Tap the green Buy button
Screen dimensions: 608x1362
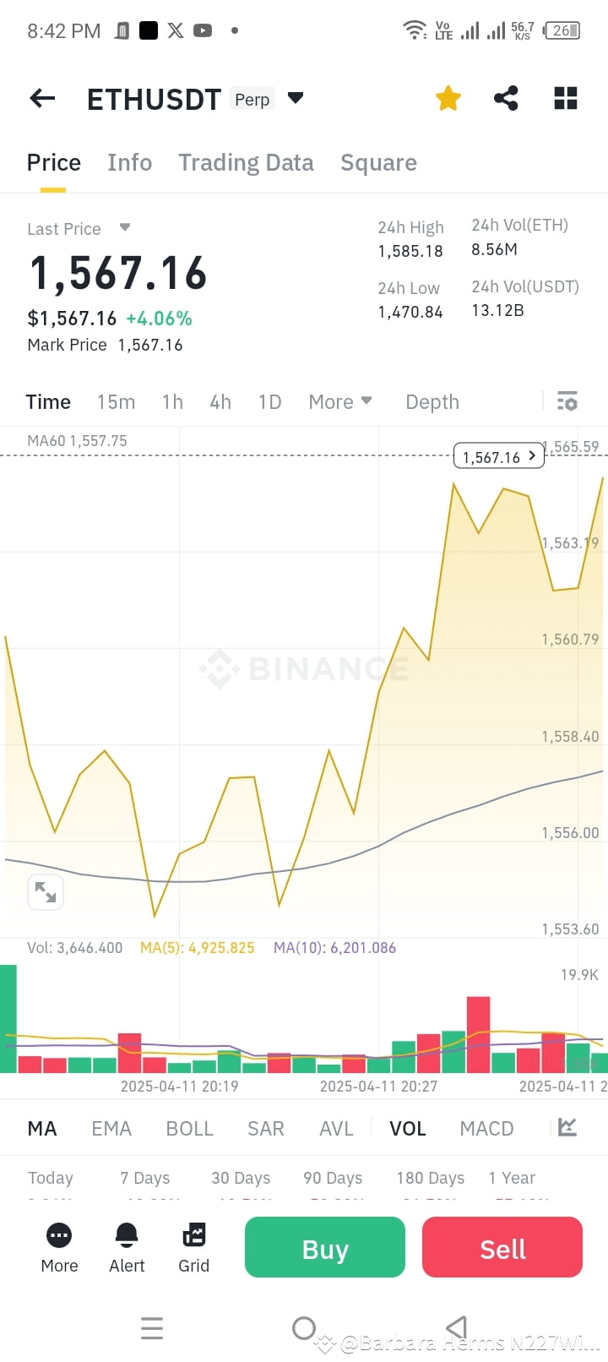point(325,1247)
